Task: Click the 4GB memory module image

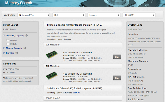Action: pos(52,76)
